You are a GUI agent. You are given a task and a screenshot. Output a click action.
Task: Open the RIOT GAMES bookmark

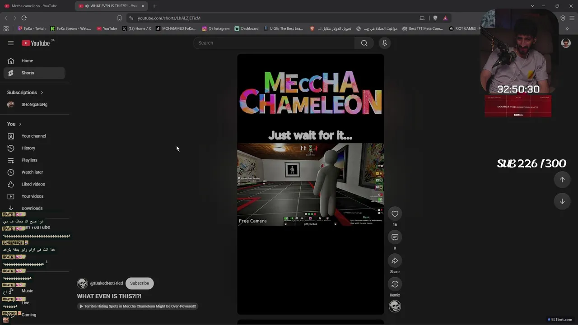[x=465, y=28]
